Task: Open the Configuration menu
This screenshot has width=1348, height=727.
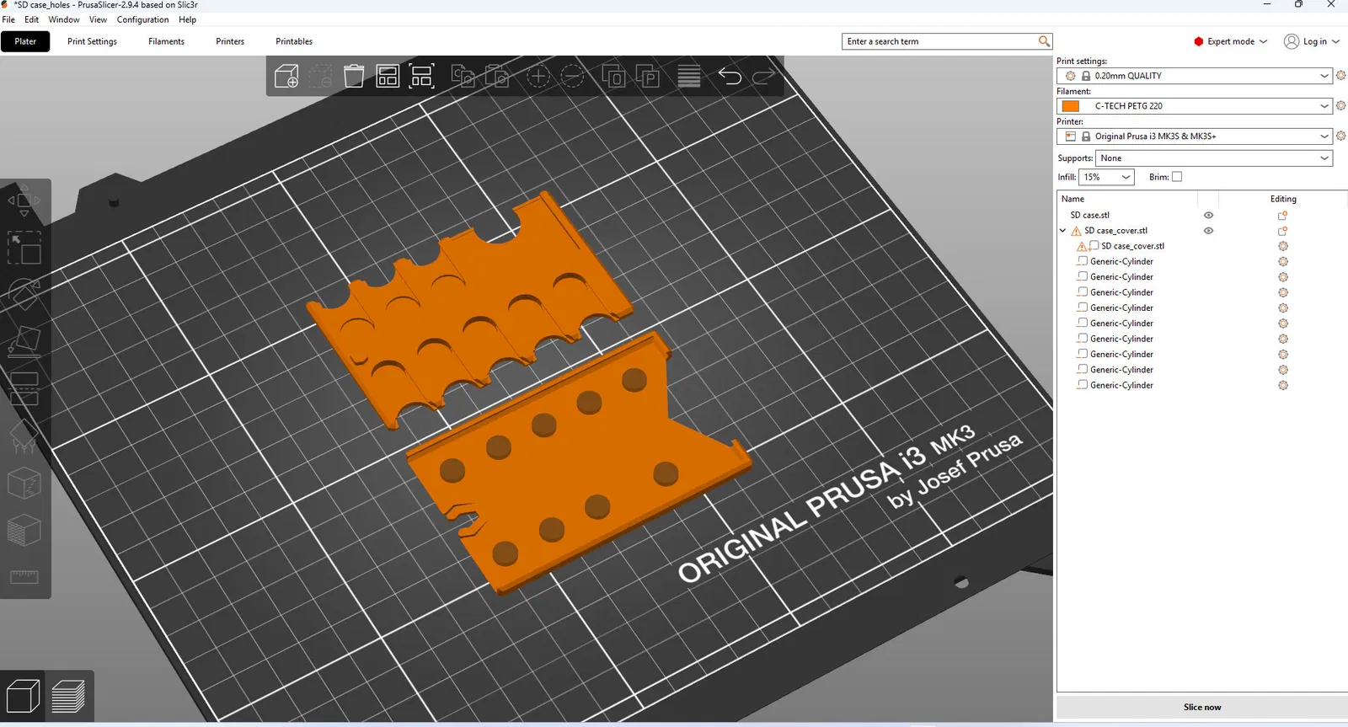Action: 142,19
